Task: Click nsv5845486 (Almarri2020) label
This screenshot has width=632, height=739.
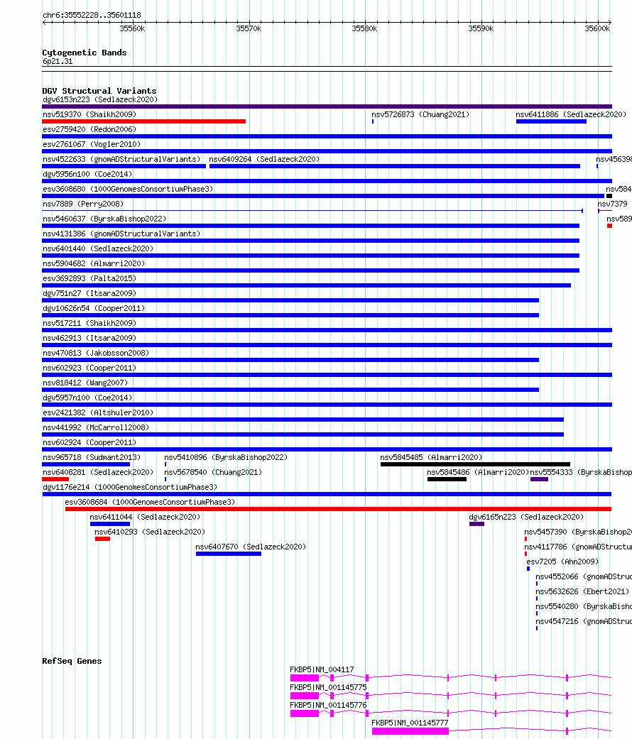Action: (478, 472)
